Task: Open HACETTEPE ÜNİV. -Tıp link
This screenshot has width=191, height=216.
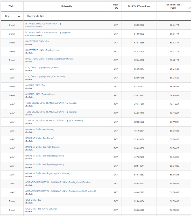Action: tap(37, 41)
